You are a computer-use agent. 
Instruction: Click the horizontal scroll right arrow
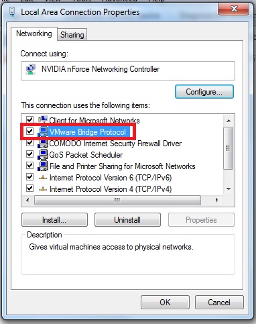[216, 200]
